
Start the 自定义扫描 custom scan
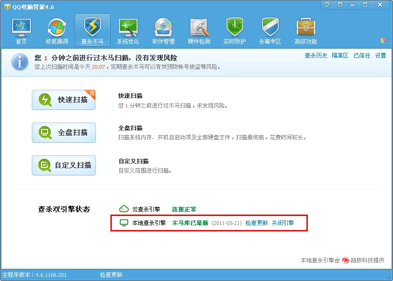tap(64, 166)
